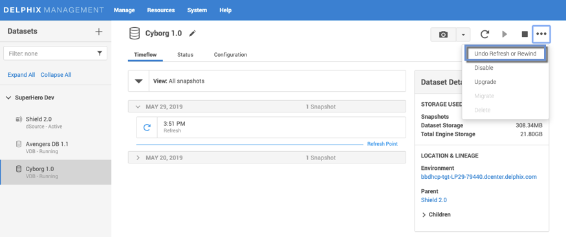Open the View All snapshots dropdown triangle
Image resolution: width=566 pixels, height=237 pixels.
pos(139,81)
